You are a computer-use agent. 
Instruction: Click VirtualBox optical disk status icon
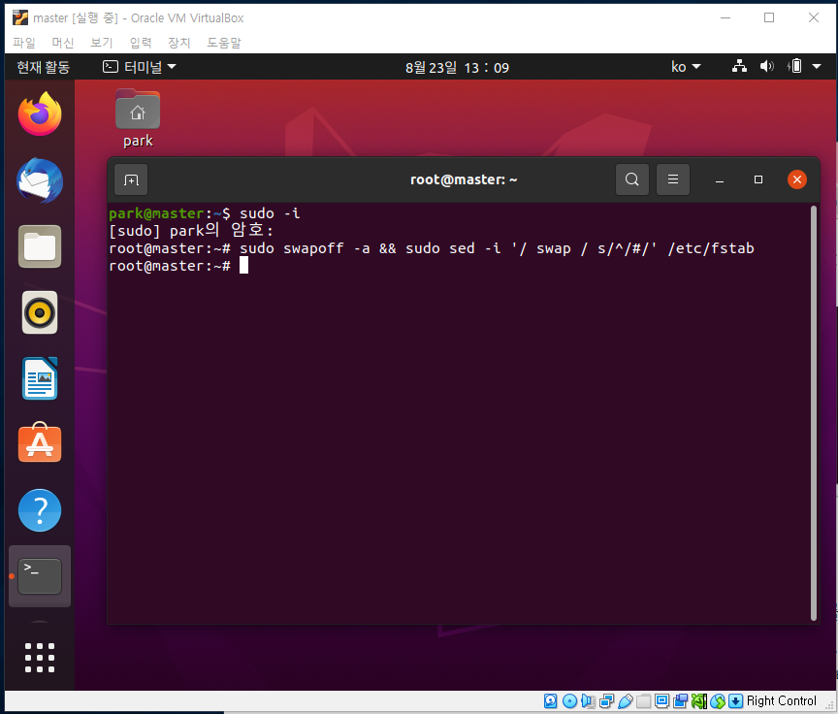(569, 700)
